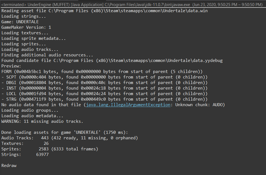Click the 'Loading strings...' line
The width and height of the screenshot is (266, 175).
click(x=23, y=16)
